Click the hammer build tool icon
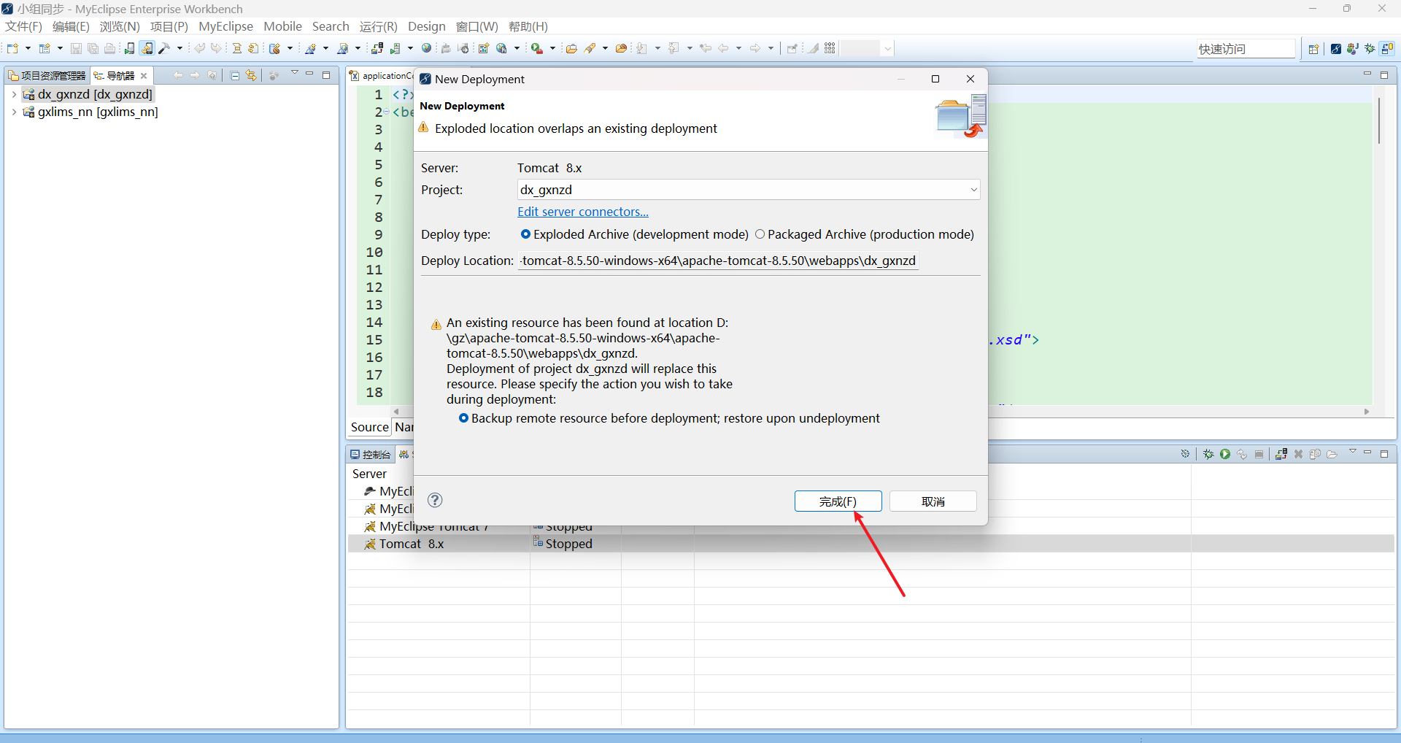The width and height of the screenshot is (1401, 743). pos(165,49)
